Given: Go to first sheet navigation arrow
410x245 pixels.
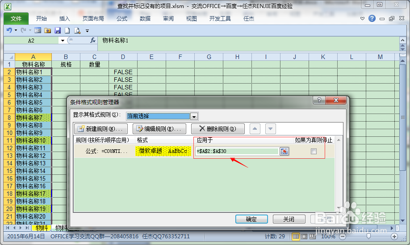Looking at the screenshot, I should coord(8,228).
